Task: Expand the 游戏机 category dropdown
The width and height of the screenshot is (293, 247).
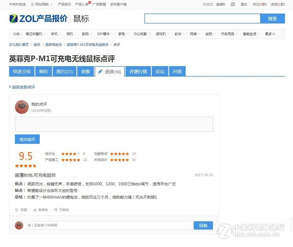Action: (162, 34)
